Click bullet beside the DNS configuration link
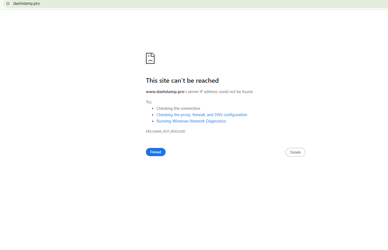Image resolution: width=388 pixels, height=250 pixels. pyautogui.click(x=153, y=115)
